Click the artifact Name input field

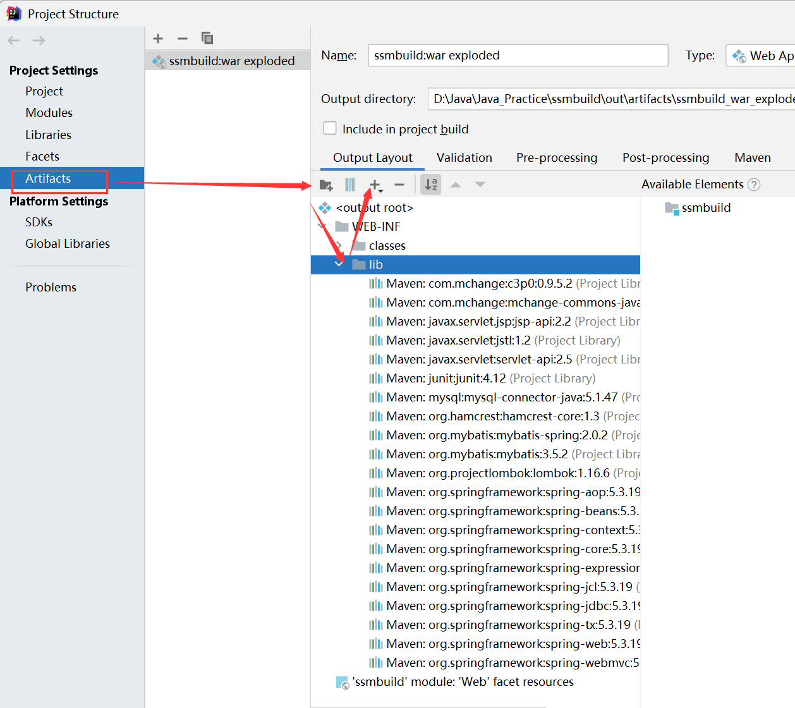pyautogui.click(x=518, y=55)
